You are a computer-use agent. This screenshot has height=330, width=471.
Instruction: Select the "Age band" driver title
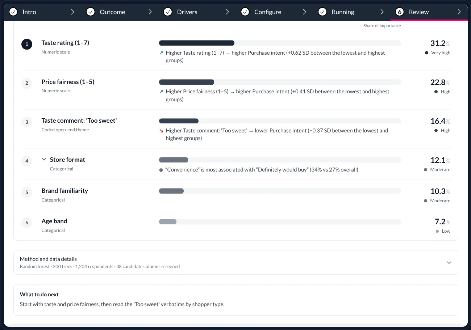tap(54, 221)
